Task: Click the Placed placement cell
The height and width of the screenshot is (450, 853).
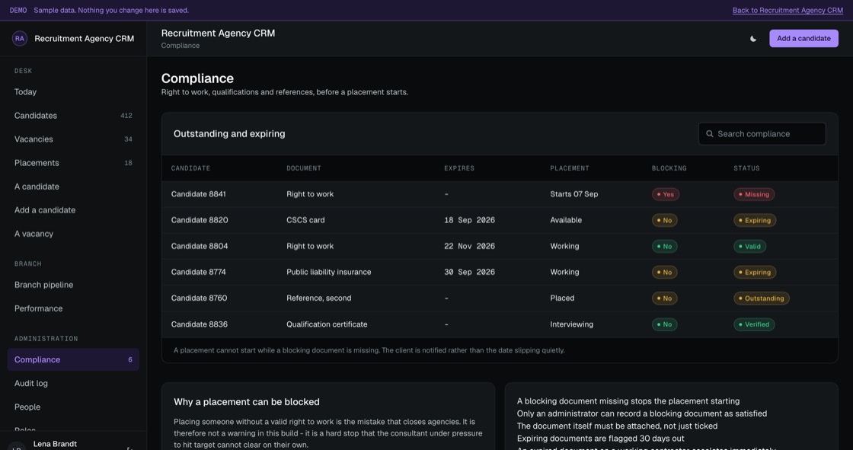Action: [562, 298]
